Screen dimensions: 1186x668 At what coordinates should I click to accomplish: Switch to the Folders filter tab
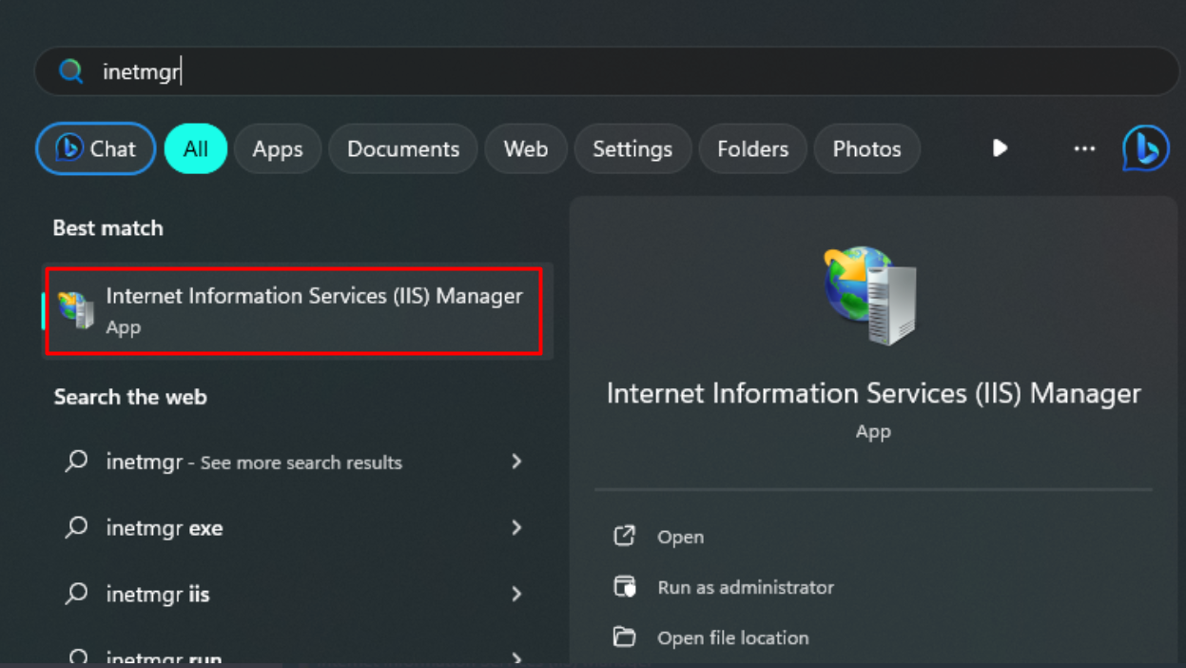pos(752,148)
